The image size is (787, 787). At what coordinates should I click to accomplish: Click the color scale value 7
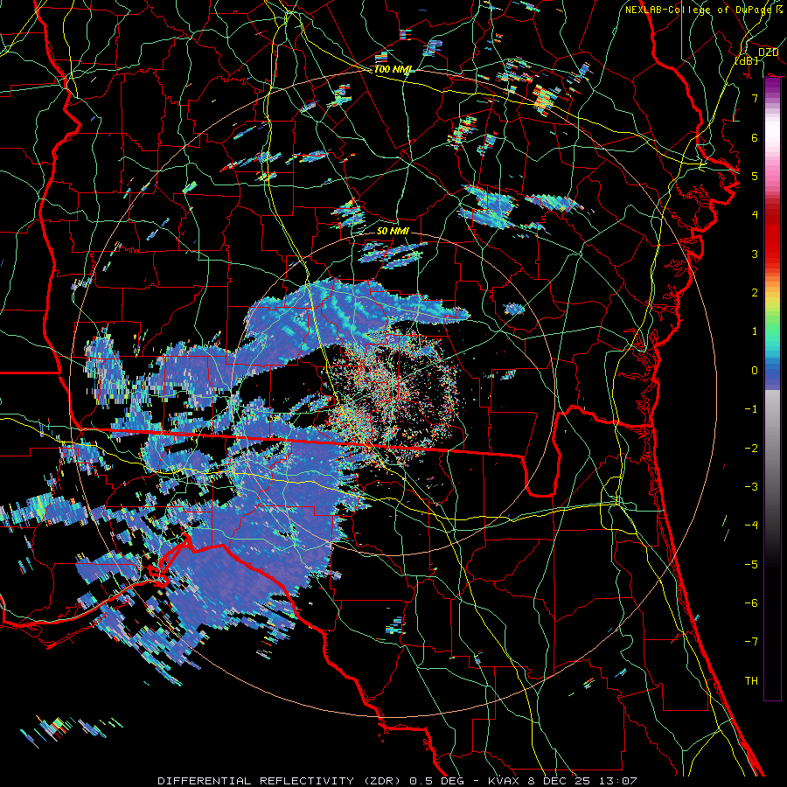[x=755, y=98]
